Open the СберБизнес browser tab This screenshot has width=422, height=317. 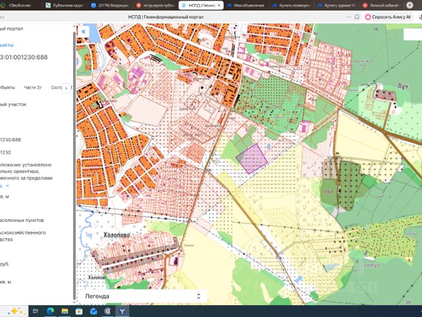coord(19,5)
